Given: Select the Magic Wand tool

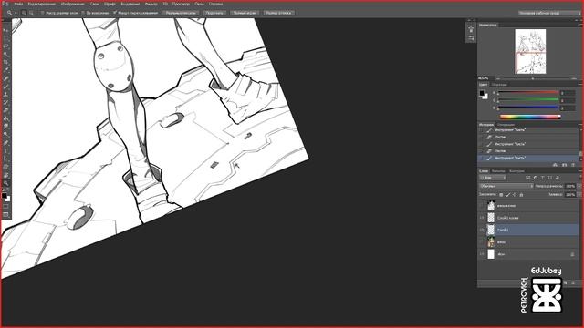Looking at the screenshot, I should [5, 55].
